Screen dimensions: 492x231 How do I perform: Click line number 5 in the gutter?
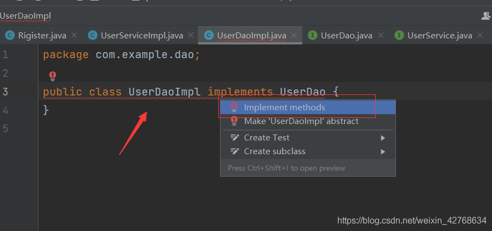click(x=5, y=129)
